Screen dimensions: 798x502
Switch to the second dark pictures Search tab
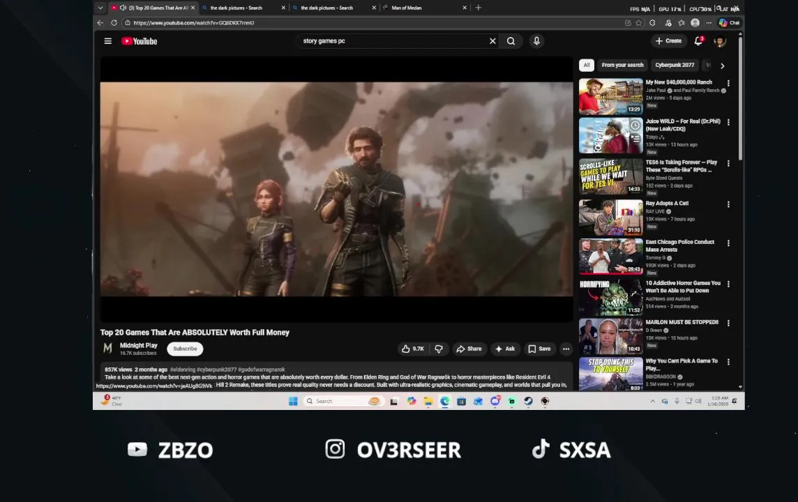(x=335, y=8)
